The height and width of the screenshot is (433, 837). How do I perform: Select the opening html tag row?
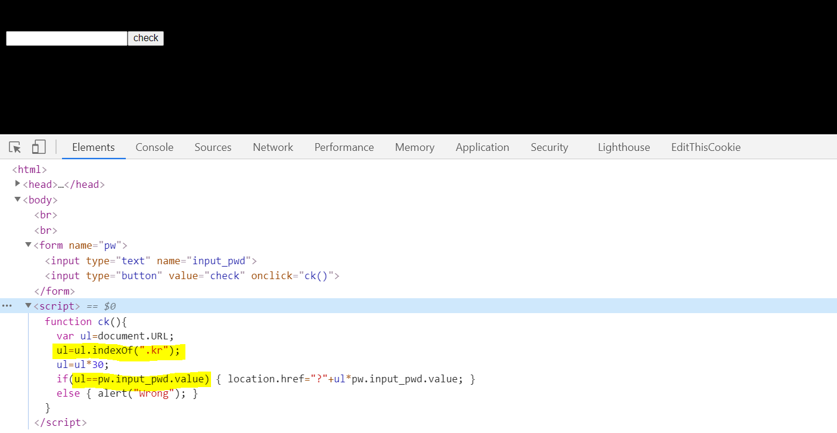tap(29, 169)
